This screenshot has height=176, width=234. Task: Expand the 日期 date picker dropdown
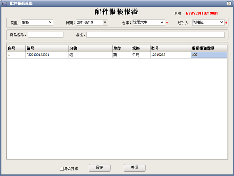[105, 23]
